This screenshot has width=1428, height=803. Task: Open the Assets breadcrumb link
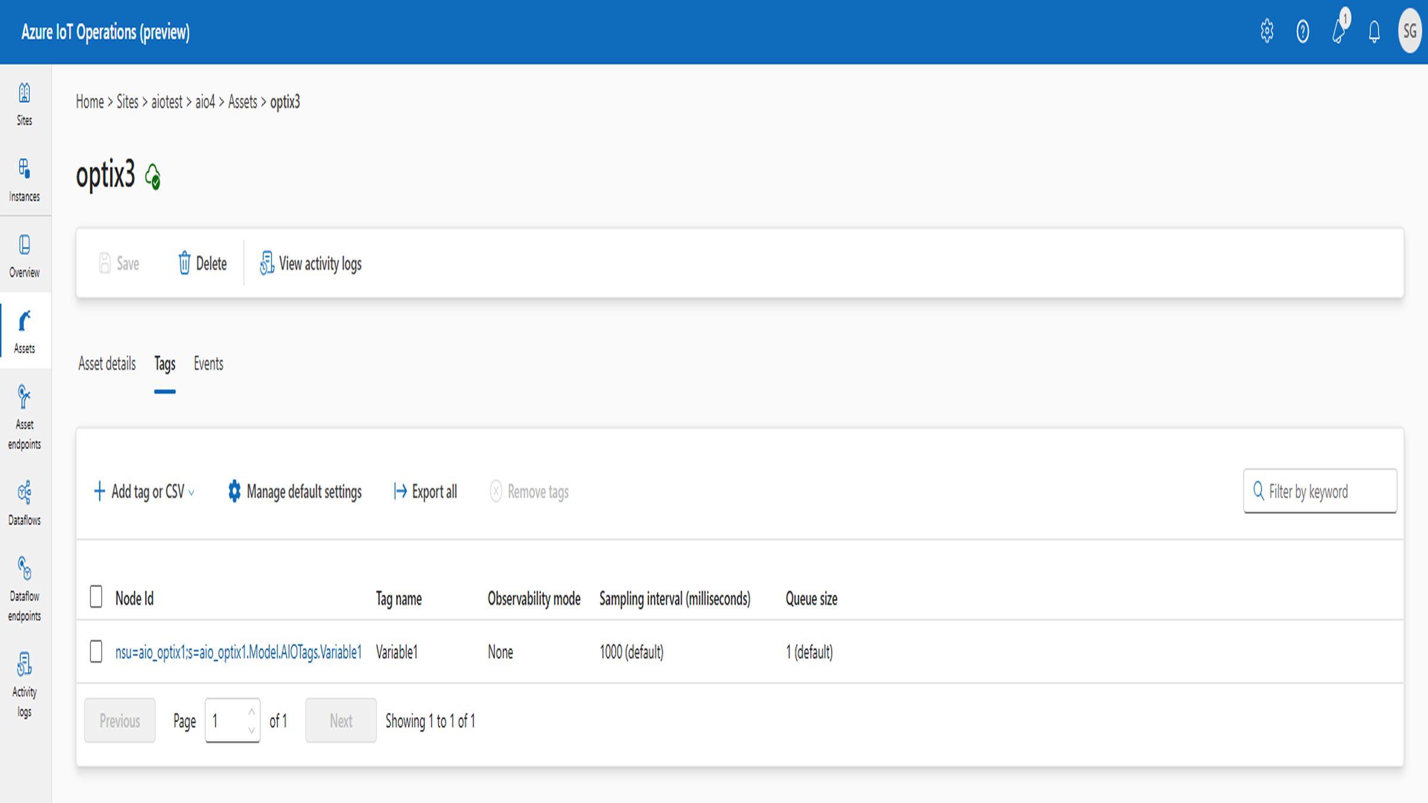tap(243, 102)
